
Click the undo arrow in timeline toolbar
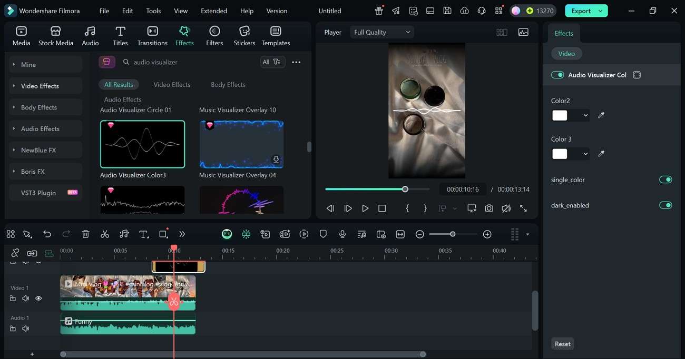point(47,234)
